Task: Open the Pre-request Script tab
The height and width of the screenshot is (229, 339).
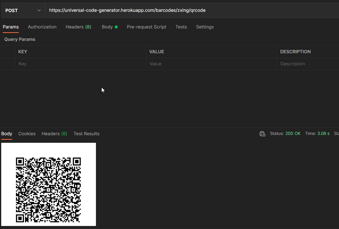Action: pyautogui.click(x=146, y=27)
